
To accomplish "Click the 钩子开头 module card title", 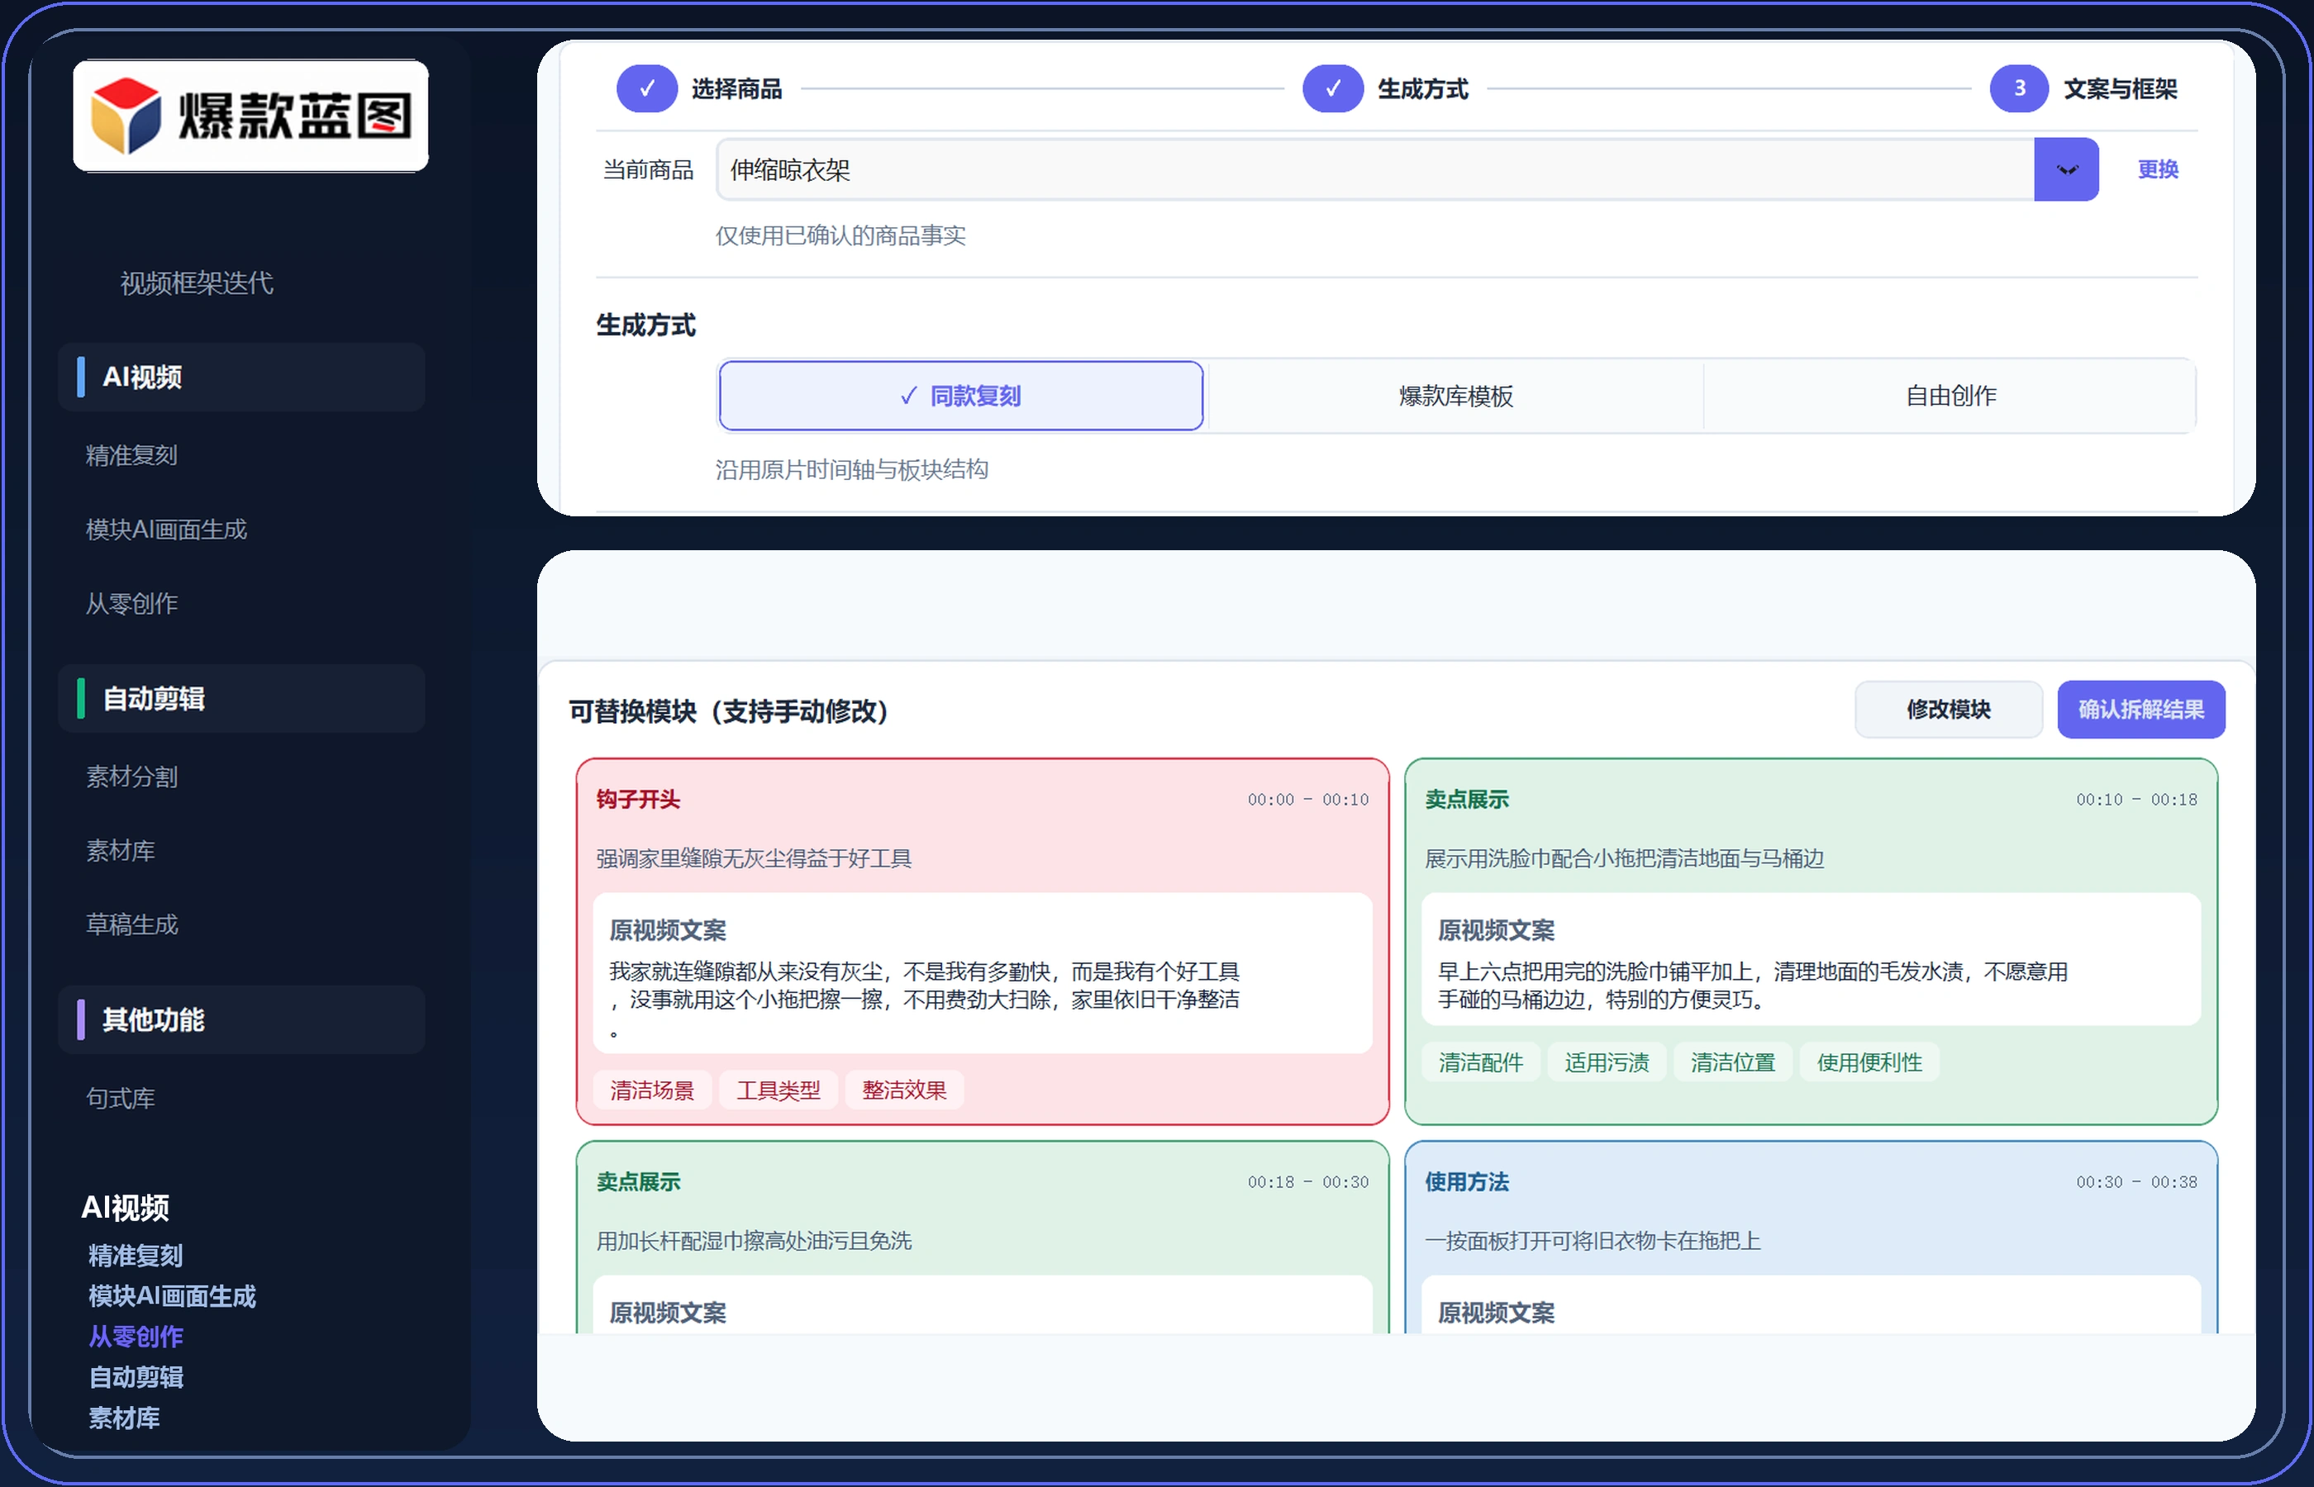I will [x=637, y=800].
